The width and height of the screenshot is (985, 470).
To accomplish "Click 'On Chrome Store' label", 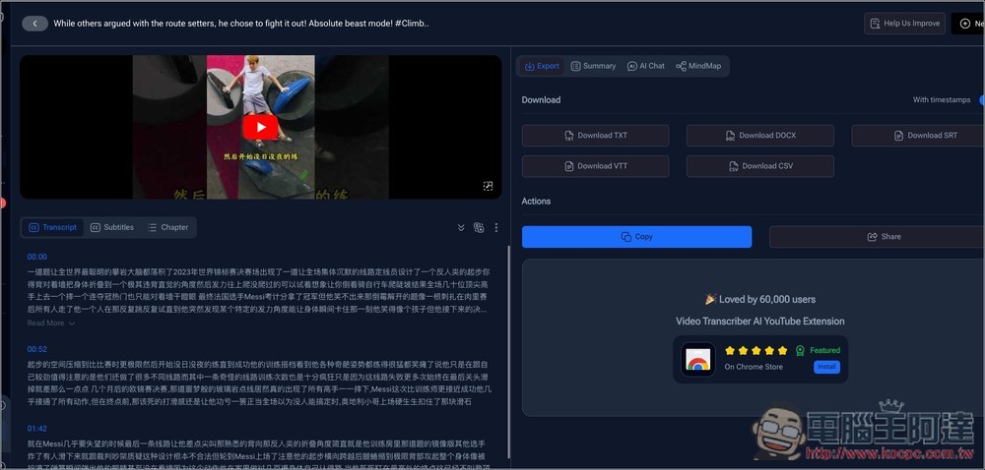I will click(754, 367).
